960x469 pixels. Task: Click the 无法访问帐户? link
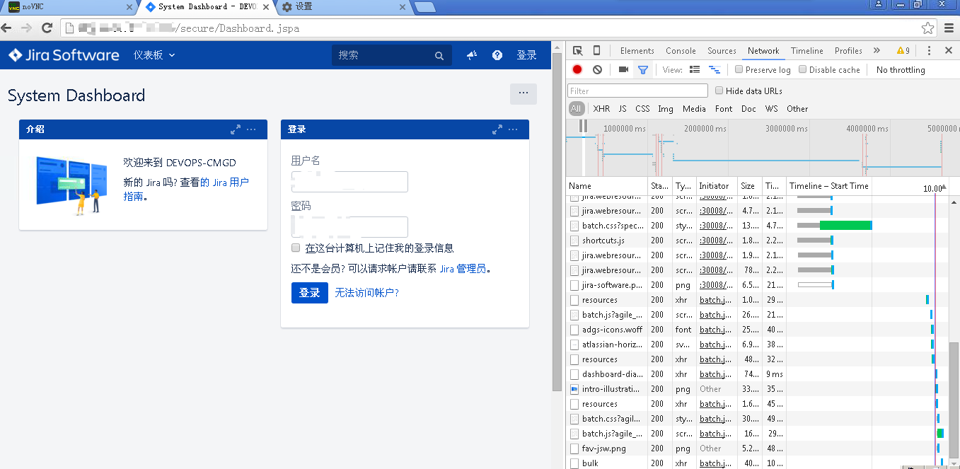[x=366, y=293]
